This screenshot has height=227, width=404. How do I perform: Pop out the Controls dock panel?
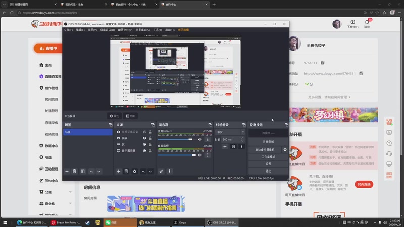click(286, 125)
